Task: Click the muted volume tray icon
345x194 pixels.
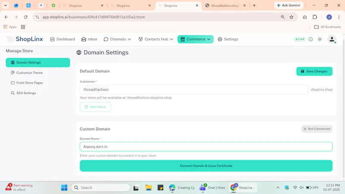Action: coord(301,188)
